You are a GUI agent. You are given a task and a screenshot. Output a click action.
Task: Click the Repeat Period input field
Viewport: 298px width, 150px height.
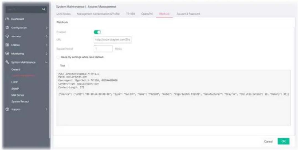103,49
